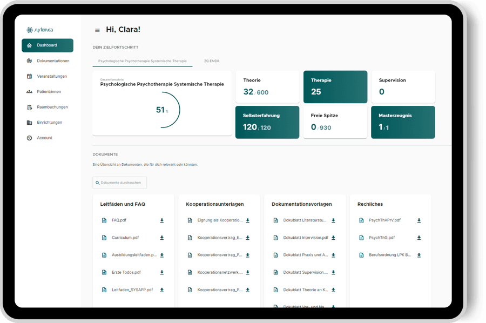Click the hamburger menu beside Hi, Clara!

pyautogui.click(x=97, y=30)
